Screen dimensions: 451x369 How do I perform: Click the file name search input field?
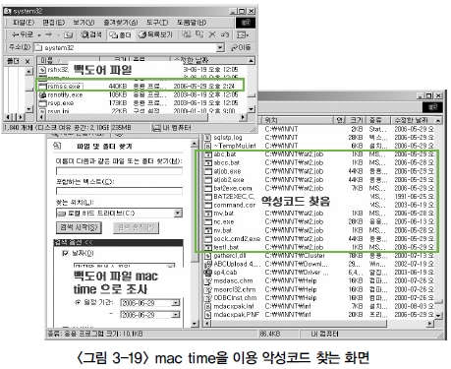119,171
